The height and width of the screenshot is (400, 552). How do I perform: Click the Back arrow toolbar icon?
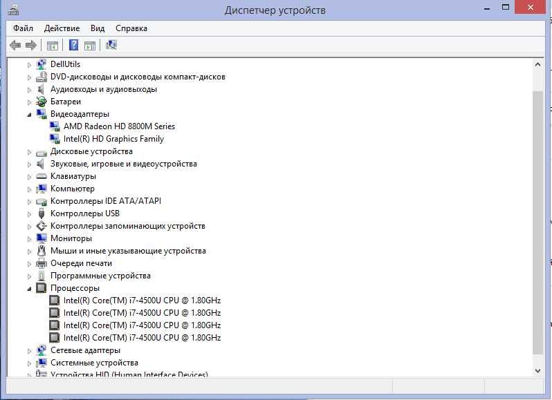point(15,45)
